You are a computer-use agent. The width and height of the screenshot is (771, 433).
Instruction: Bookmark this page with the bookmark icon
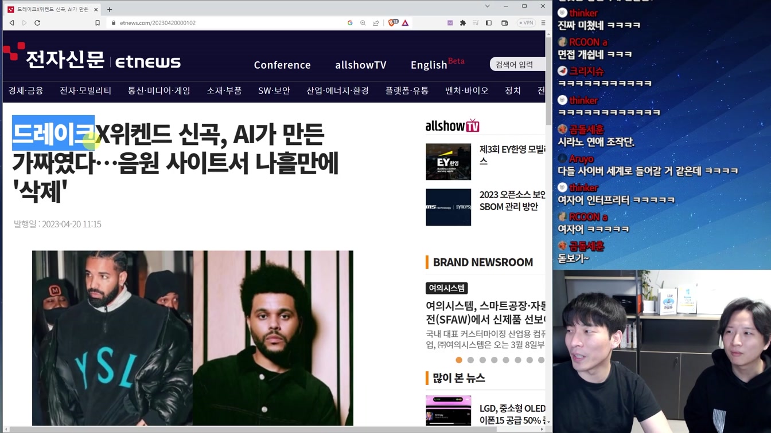pyautogui.click(x=98, y=23)
